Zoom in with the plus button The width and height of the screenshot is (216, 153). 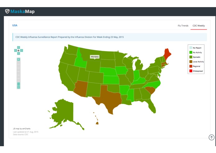tap(19, 59)
